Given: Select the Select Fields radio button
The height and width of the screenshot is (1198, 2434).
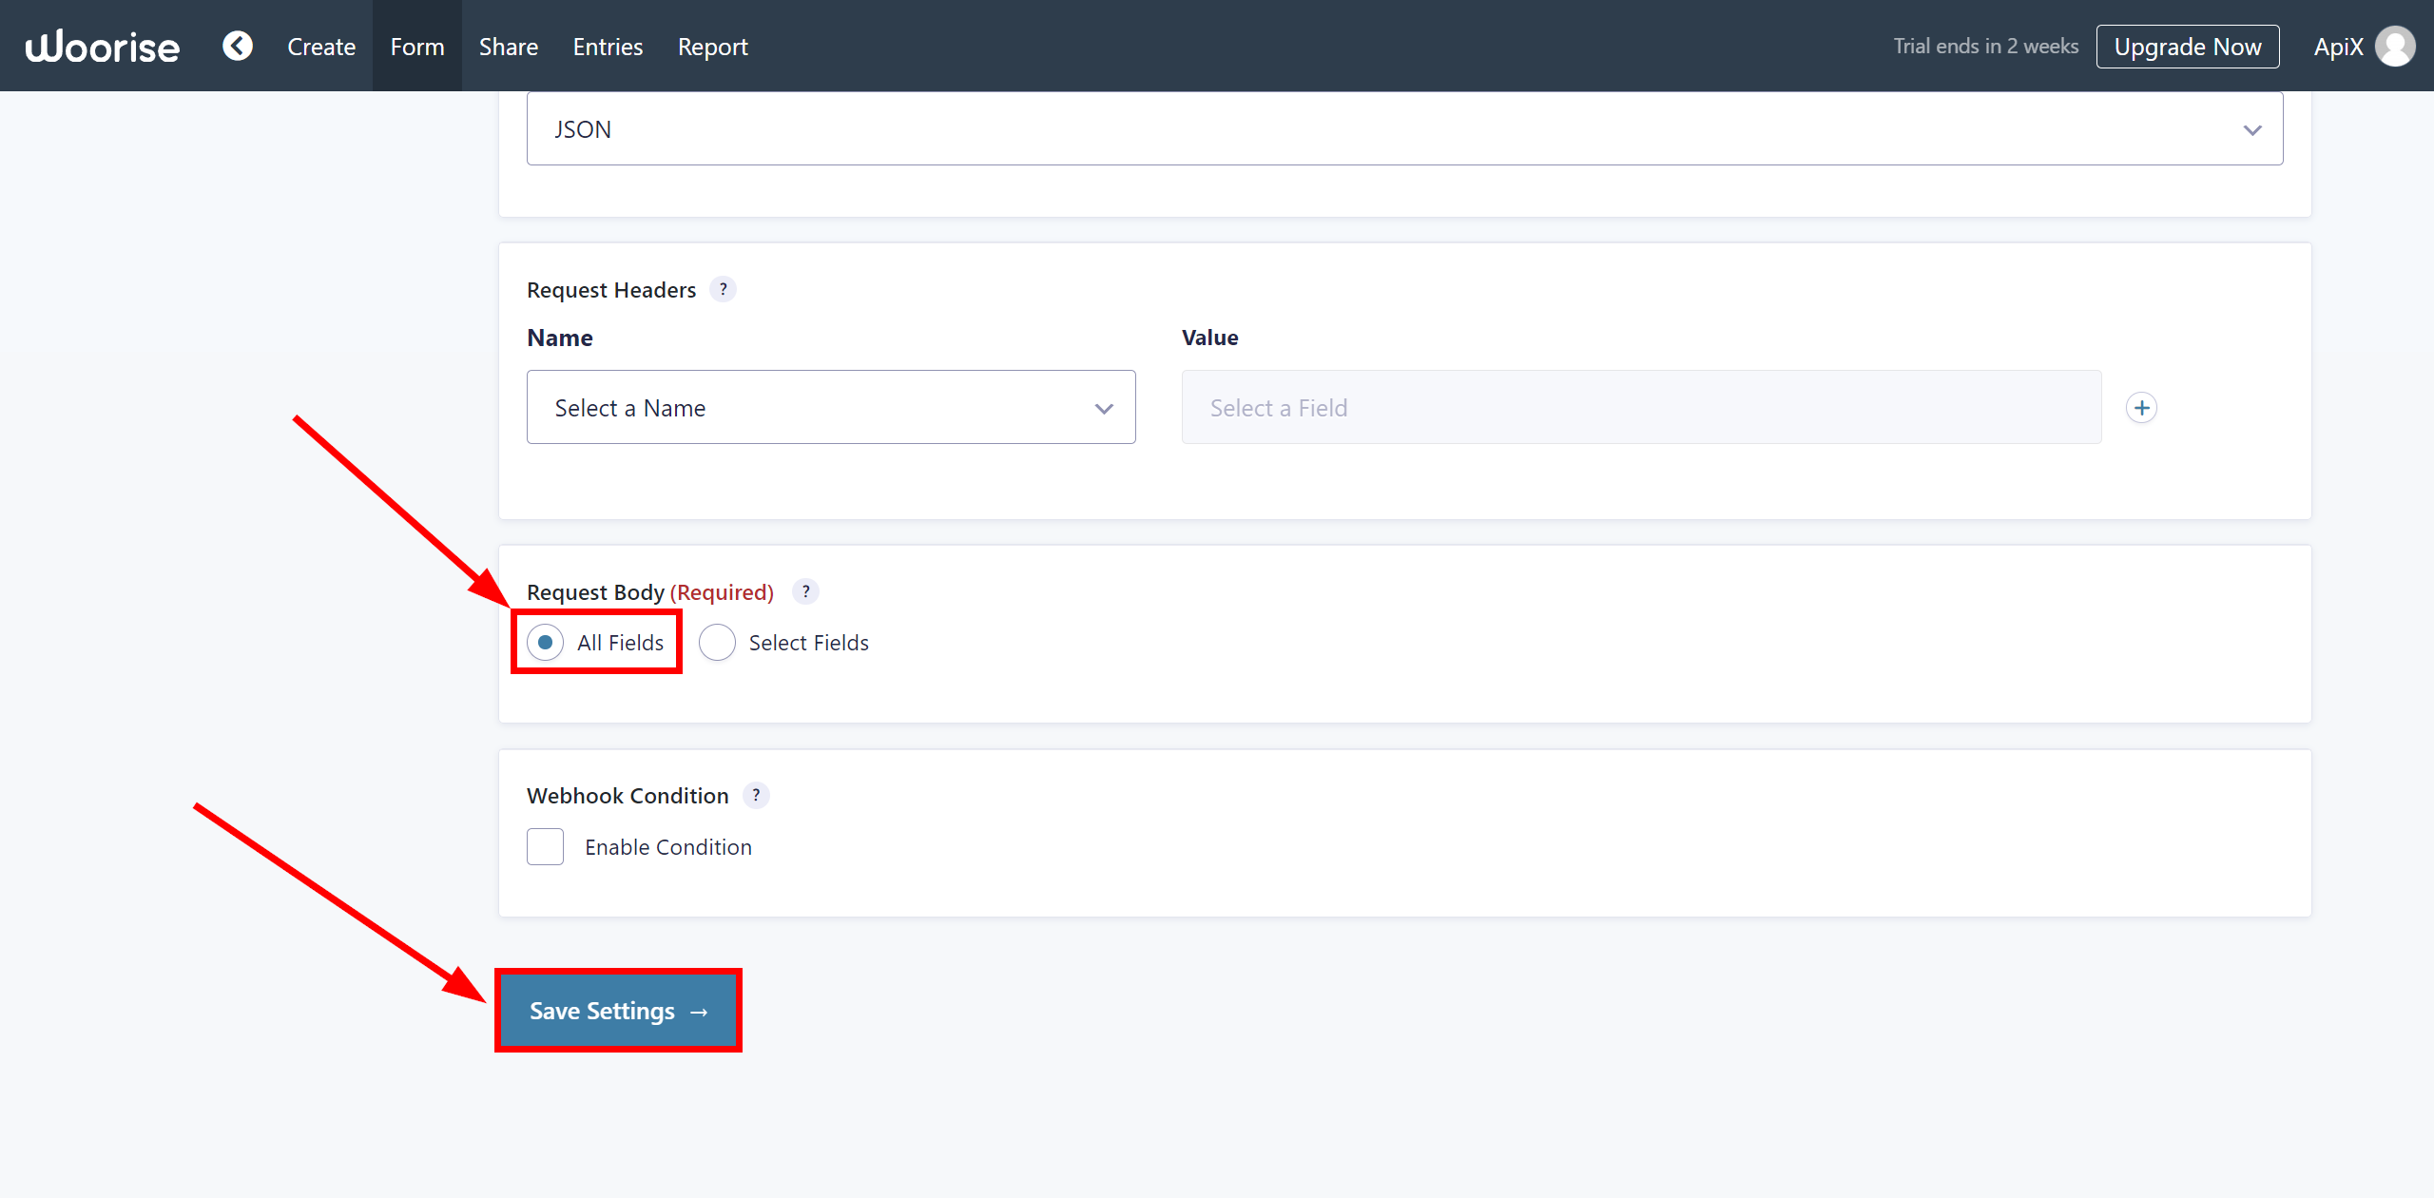Looking at the screenshot, I should 717,643.
